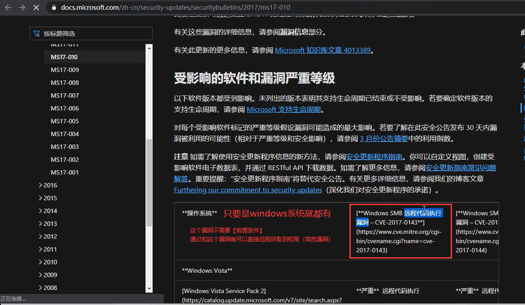Screen dimensions: 525x305
Task: Click the sidebar scrollbar thumb
Action: [149, 183]
